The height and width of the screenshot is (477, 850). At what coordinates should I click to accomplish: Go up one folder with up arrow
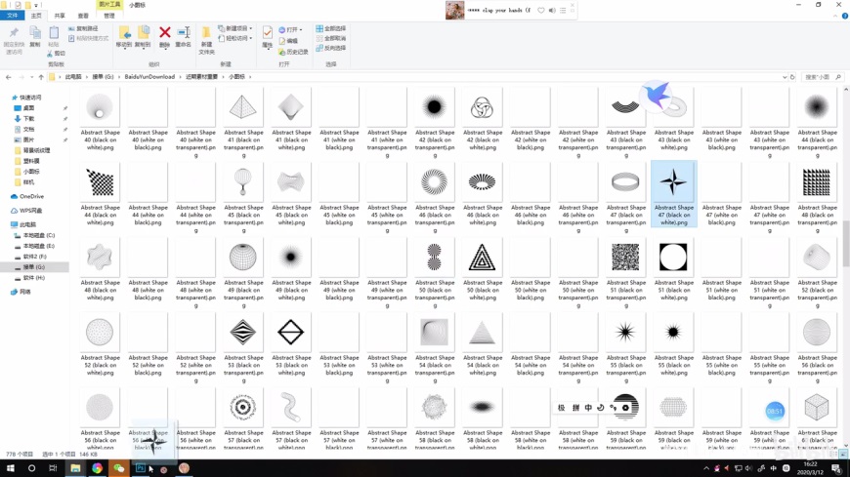(x=41, y=77)
